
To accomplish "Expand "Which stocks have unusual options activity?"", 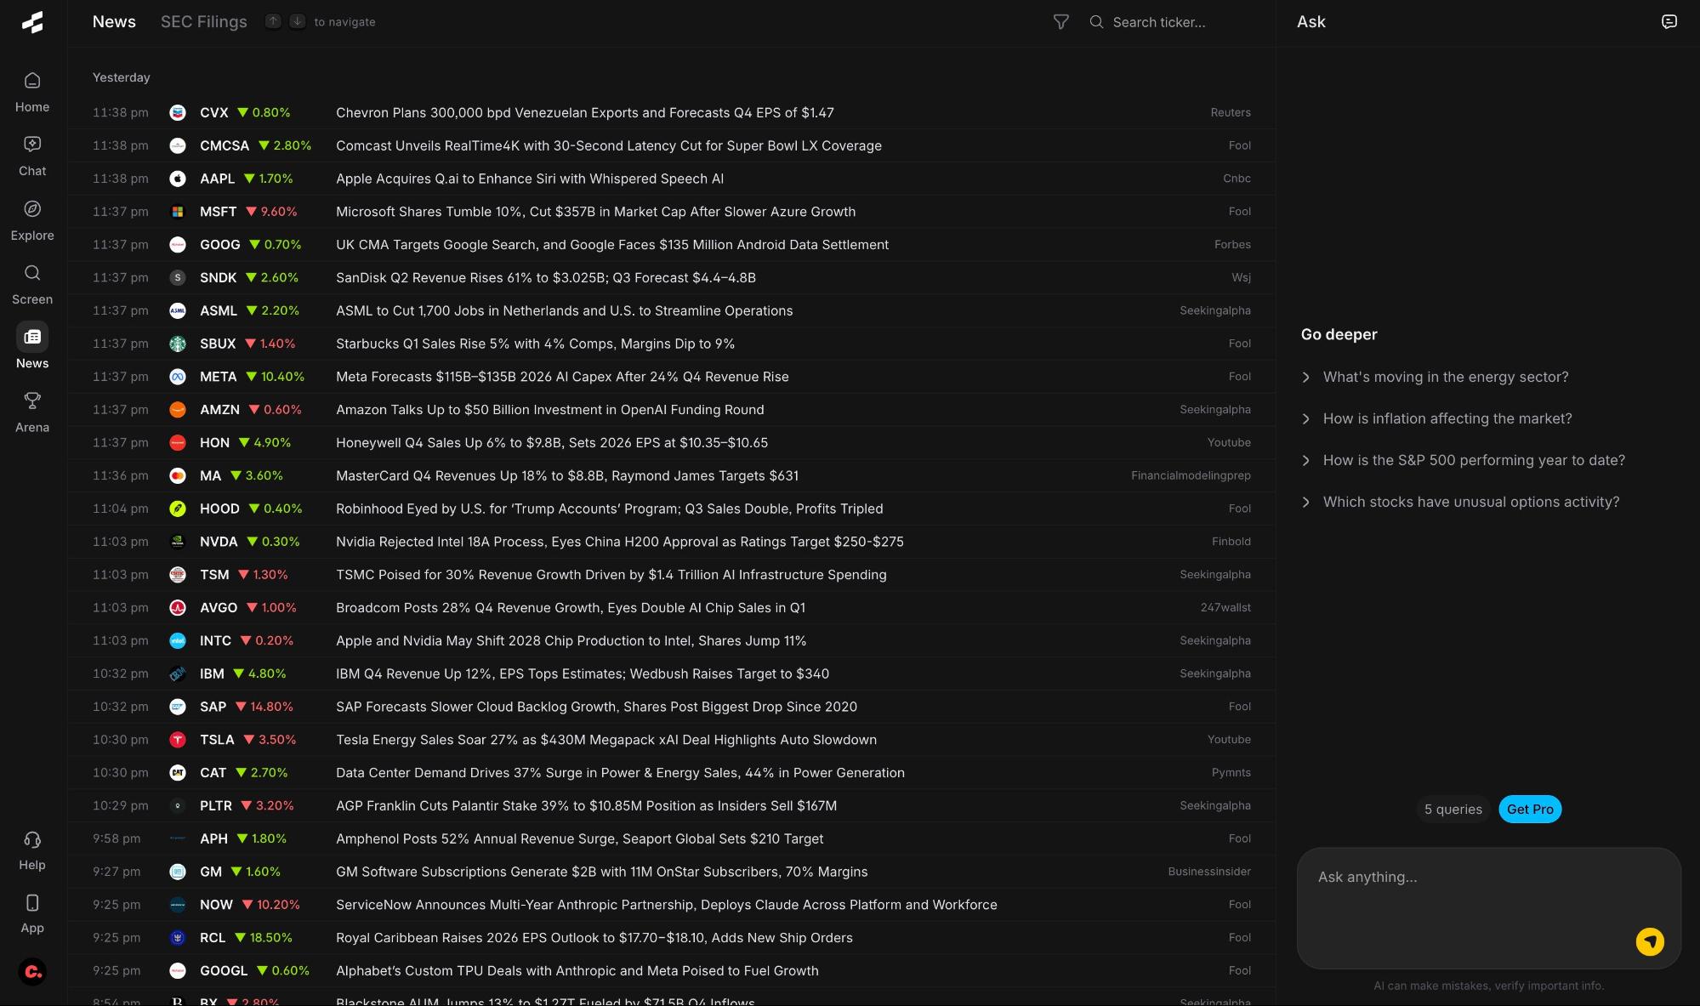I will (x=1470, y=502).
